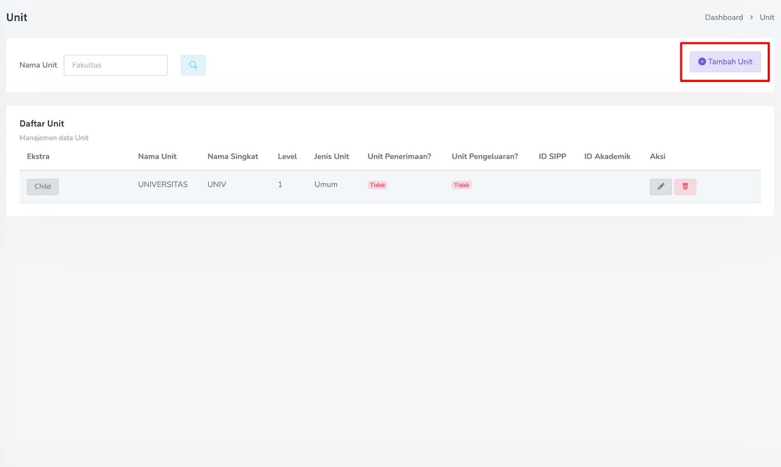
Task: Click the UNIV short name cell
Action: coord(217,184)
